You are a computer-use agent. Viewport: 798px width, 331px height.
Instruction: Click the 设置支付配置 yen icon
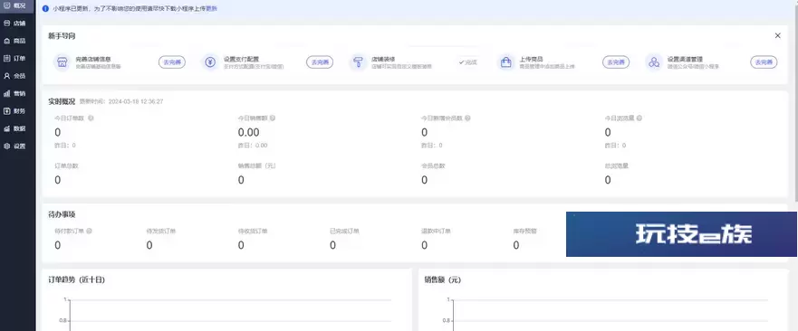[209, 62]
